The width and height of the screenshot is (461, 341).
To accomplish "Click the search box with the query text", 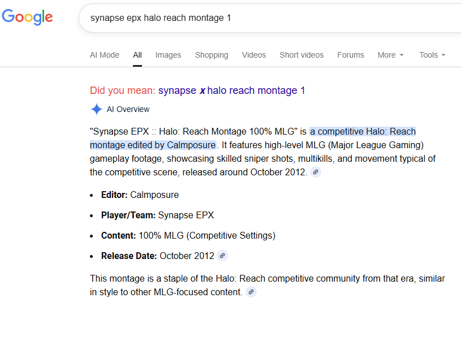I will pyautogui.click(x=270, y=18).
